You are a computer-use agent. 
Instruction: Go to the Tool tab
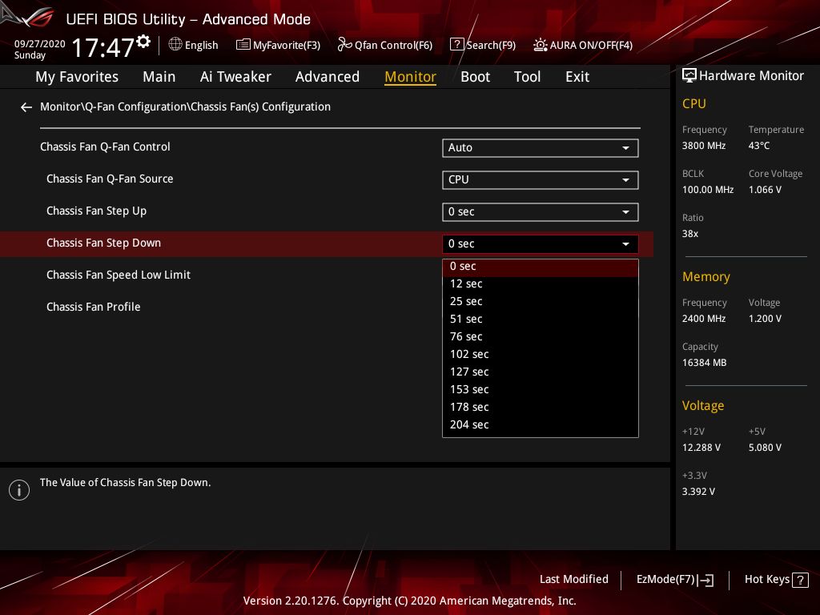point(527,77)
